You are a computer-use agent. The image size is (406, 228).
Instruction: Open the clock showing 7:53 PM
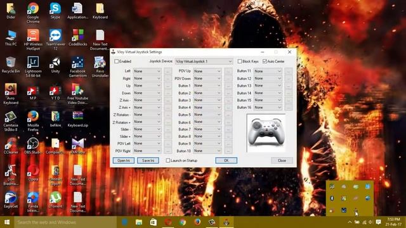click(x=393, y=222)
